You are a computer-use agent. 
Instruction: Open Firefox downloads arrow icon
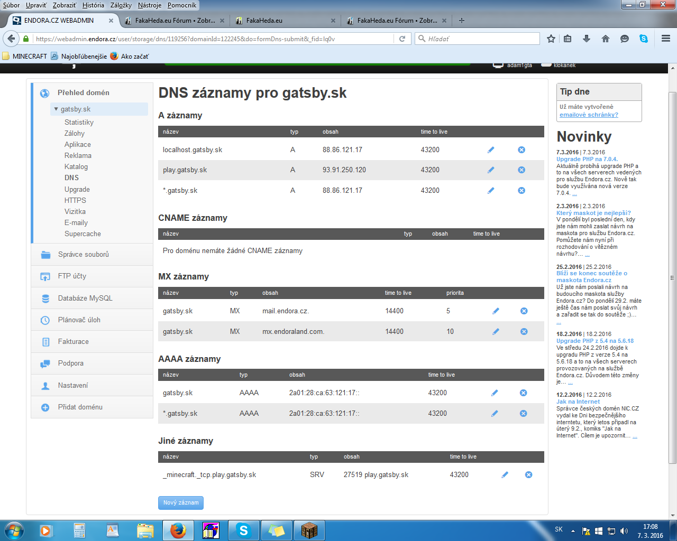587,39
